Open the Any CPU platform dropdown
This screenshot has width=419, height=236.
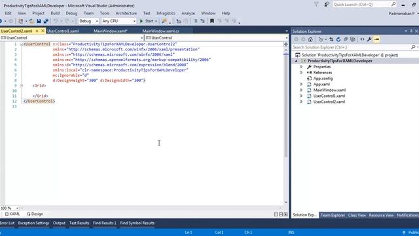[134, 21]
